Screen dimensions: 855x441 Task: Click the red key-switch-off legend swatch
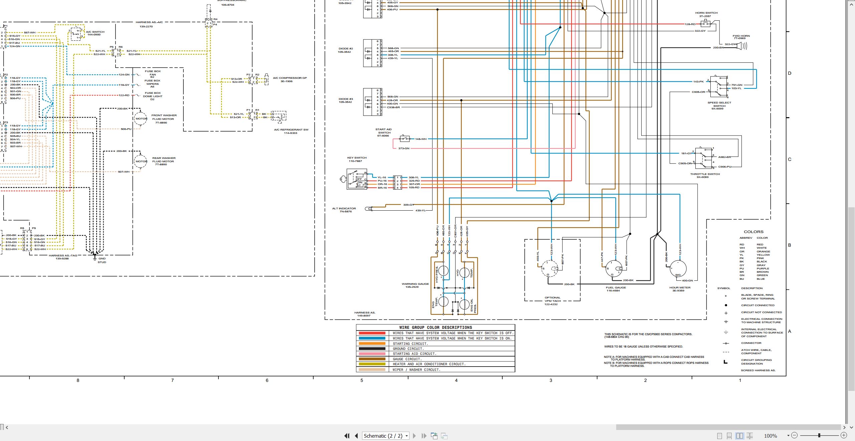[x=372, y=333]
